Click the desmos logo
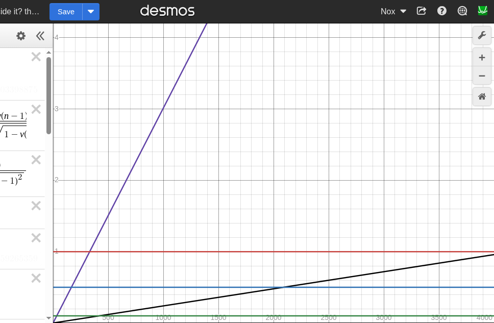The height and width of the screenshot is (323, 494). click(167, 11)
